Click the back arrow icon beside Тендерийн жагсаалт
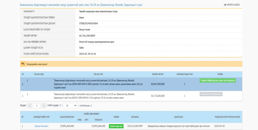Screen dimensions: 258x130 pos(23,64)
